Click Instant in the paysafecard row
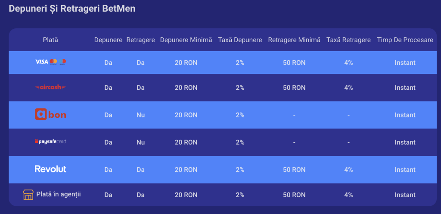The width and height of the screenshot is (441, 214). click(405, 143)
